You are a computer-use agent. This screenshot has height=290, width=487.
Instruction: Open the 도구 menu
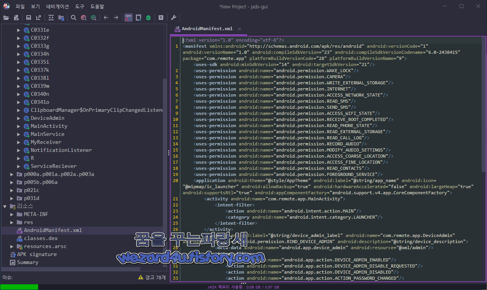[80, 6]
